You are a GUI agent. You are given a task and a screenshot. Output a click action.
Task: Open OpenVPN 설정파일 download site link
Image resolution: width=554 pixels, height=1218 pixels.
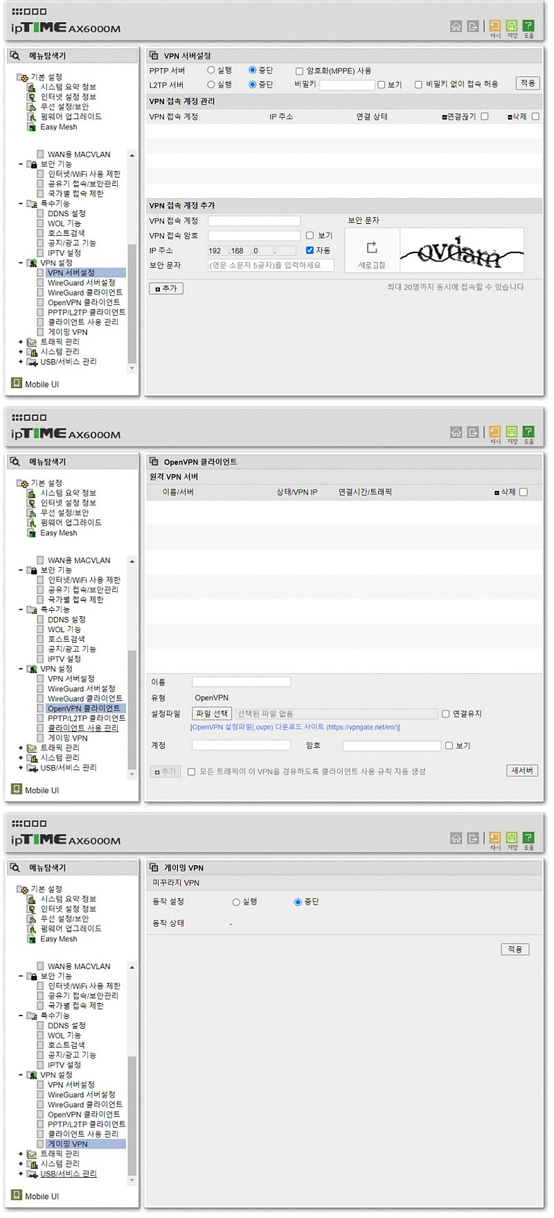click(294, 727)
